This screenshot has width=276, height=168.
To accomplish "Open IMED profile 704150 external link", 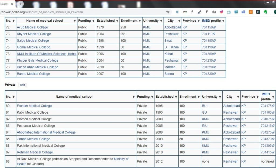I will pos(209,27).
